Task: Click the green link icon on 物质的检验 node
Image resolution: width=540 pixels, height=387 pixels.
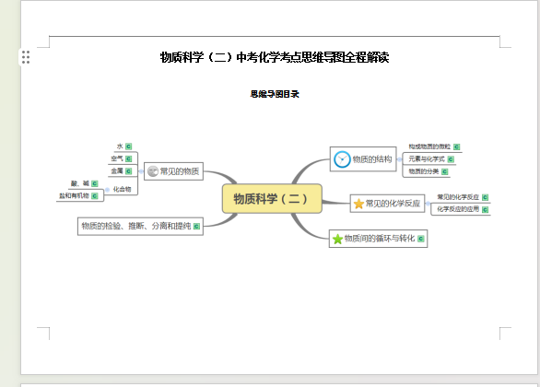Action: pyautogui.click(x=196, y=226)
